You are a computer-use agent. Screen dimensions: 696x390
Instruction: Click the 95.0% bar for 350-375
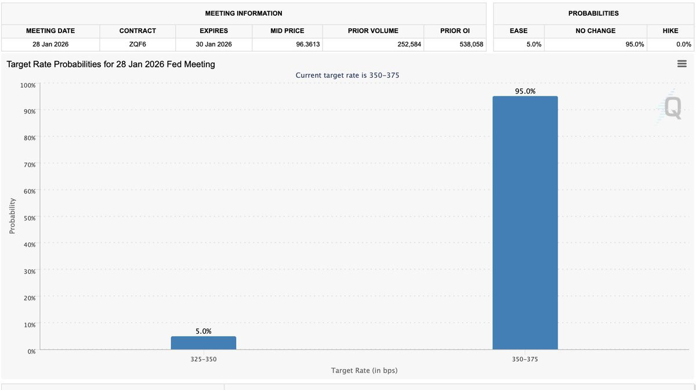point(525,222)
